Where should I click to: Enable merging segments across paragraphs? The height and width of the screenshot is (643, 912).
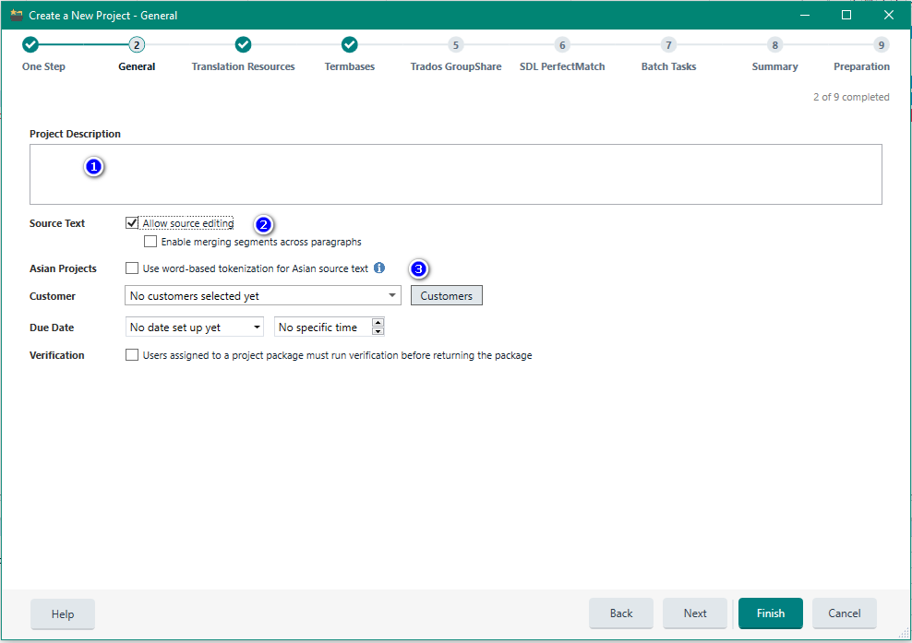[x=150, y=242]
